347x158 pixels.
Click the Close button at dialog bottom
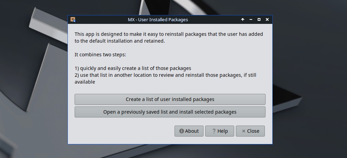point(250,131)
